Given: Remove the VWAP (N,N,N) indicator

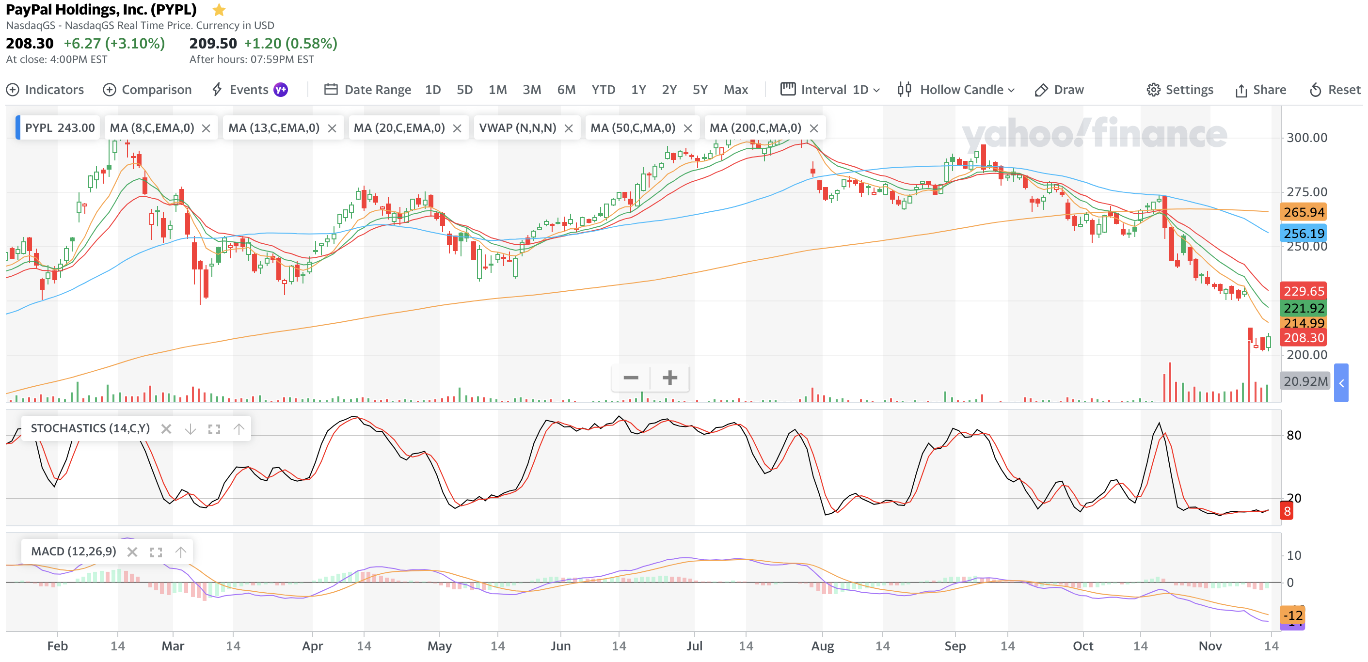Looking at the screenshot, I should tap(568, 128).
